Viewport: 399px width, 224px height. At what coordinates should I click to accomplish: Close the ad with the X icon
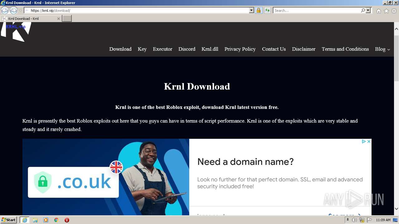[369, 141]
